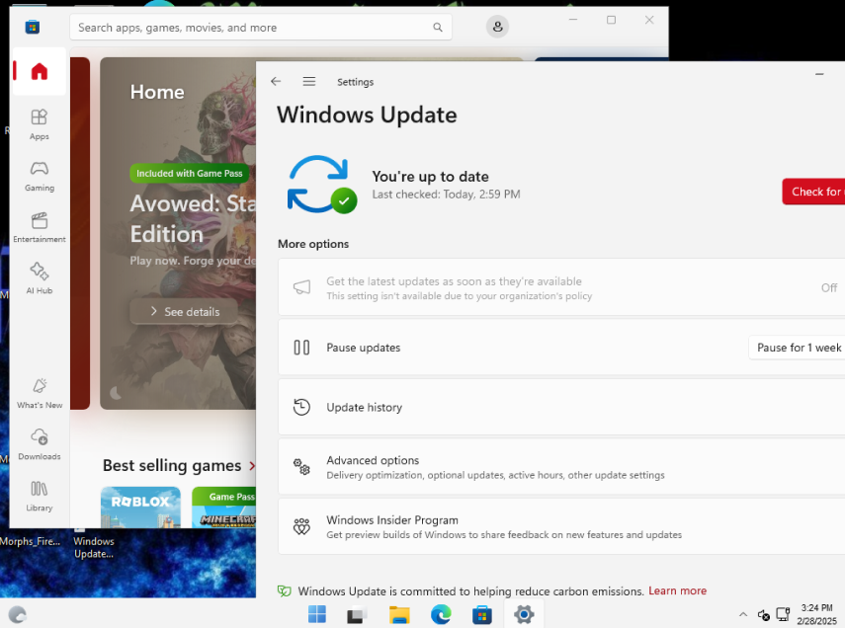This screenshot has height=628, width=845.
Task: Open Library in Microsoft Store
Action: point(40,496)
